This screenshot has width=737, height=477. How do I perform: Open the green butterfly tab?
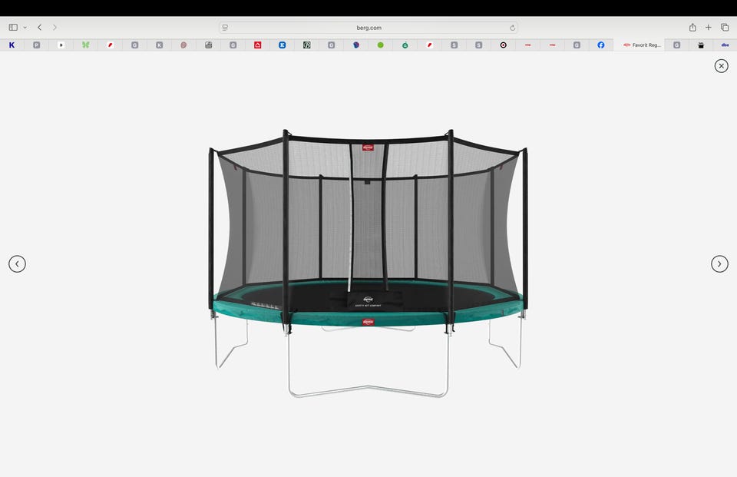[85, 45]
